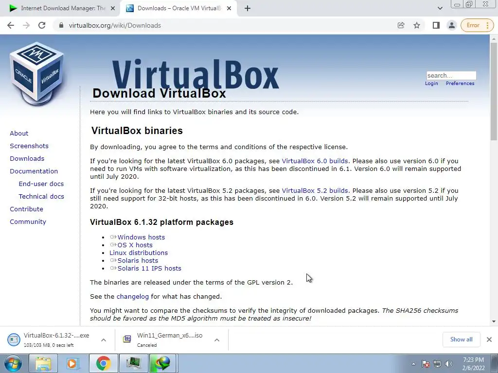Open Downloads in the sidebar
This screenshot has height=373, width=498.
point(27,159)
